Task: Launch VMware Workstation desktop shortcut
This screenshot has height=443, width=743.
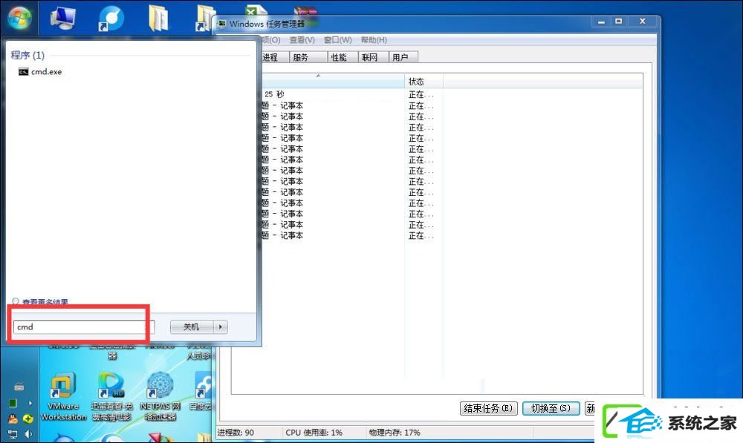Action: pos(63,396)
